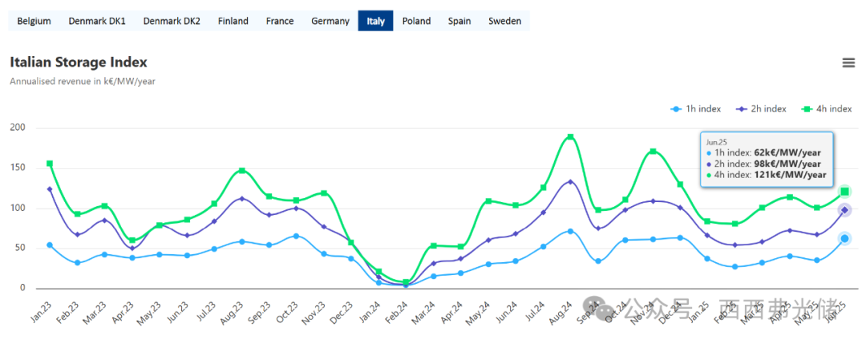Click the Italian Storage Index chart title
866x344 pixels.
(x=79, y=63)
